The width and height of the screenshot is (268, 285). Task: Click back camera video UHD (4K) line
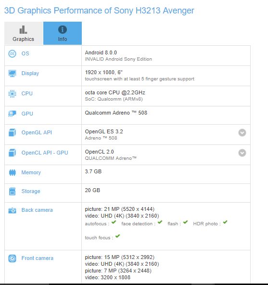[122, 216]
